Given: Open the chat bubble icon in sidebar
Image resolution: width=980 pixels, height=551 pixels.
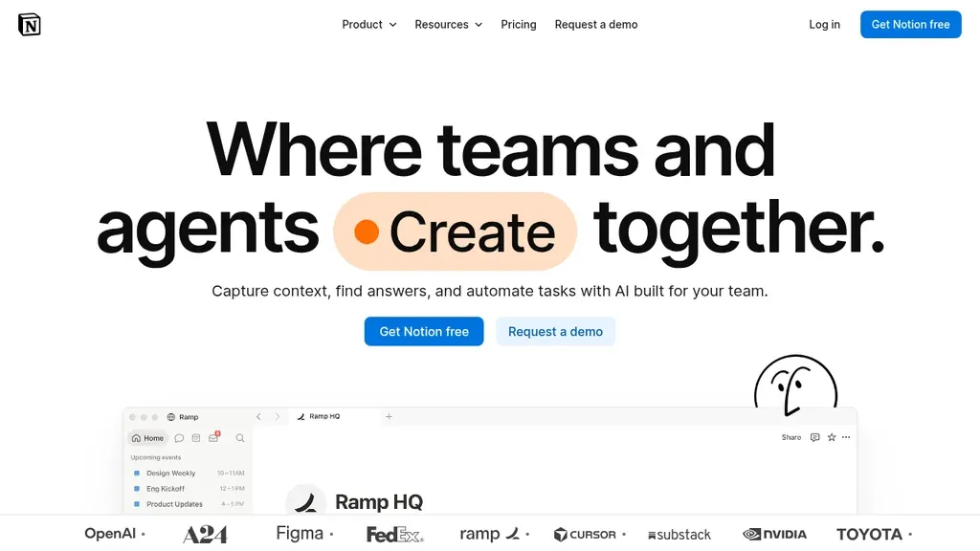Looking at the screenshot, I should [179, 438].
